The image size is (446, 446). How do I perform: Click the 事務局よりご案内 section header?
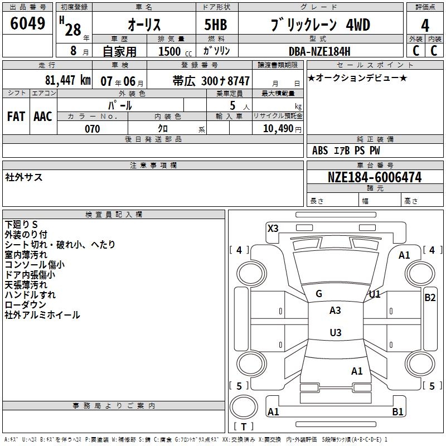pos(114,406)
